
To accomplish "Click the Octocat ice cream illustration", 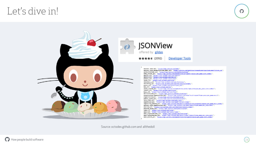I will click(x=85, y=74).
